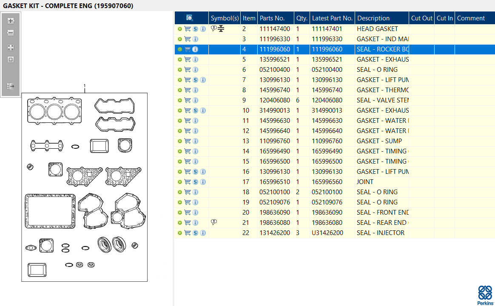The height and width of the screenshot is (306, 495).
Task: Select part number 111147400 cell
Action: [x=275, y=29]
